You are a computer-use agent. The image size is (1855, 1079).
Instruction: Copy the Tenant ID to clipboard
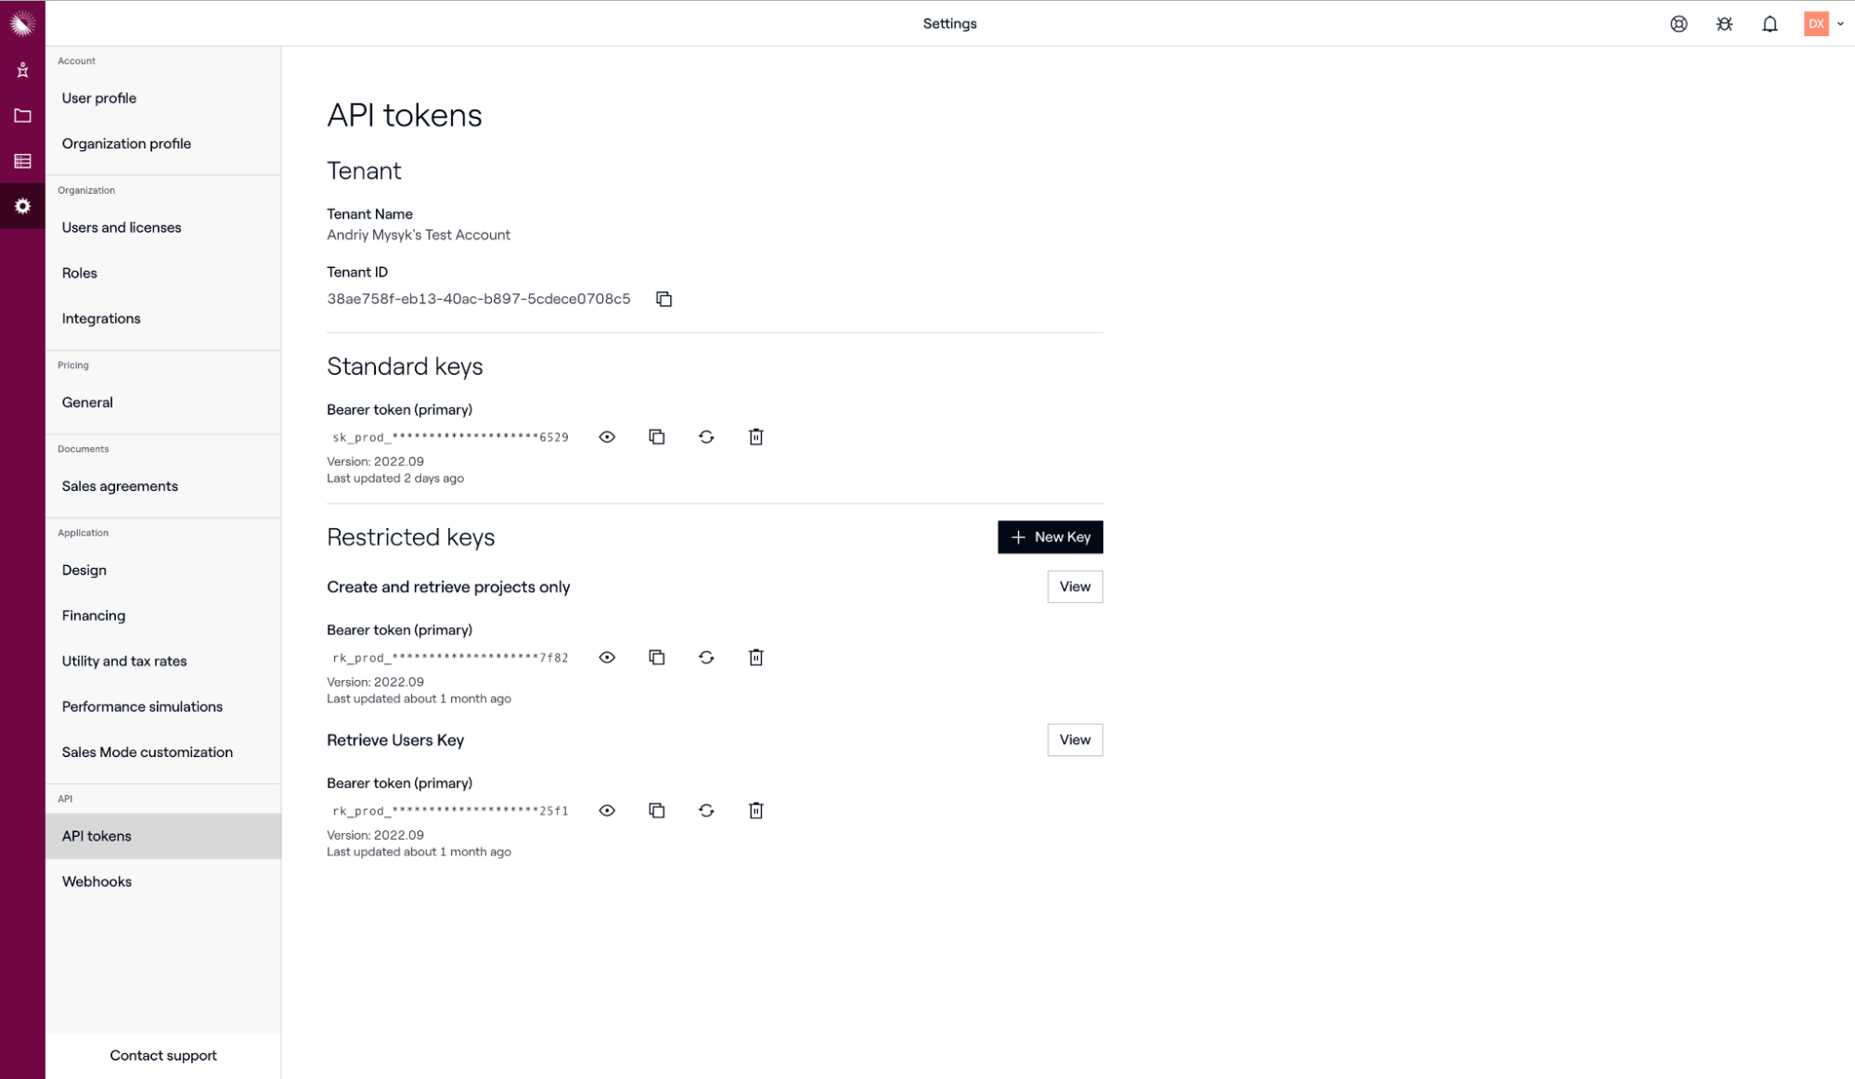pos(663,299)
